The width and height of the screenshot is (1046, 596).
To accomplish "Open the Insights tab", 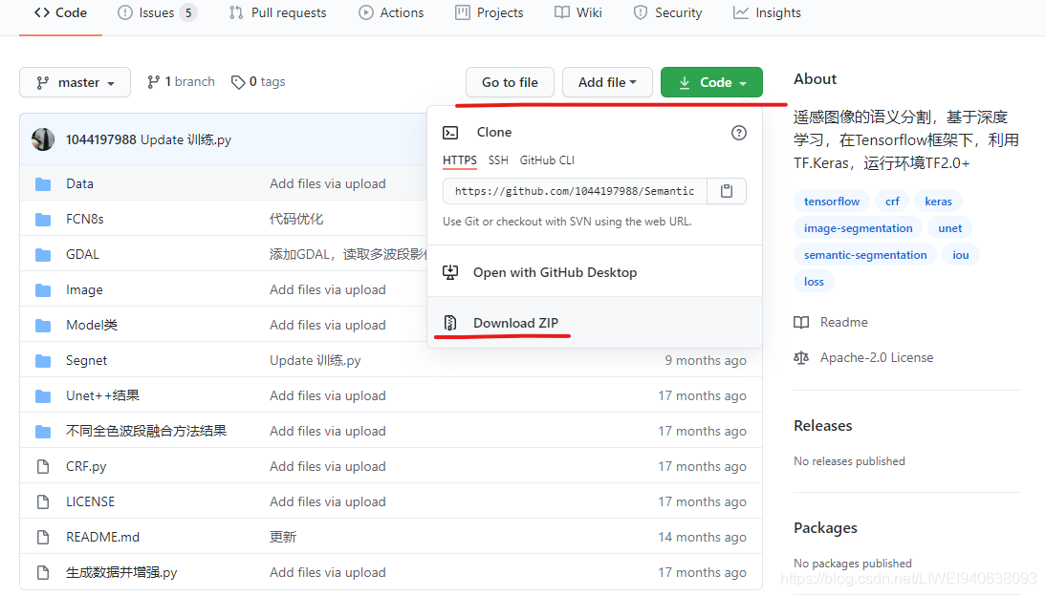I will [x=767, y=12].
